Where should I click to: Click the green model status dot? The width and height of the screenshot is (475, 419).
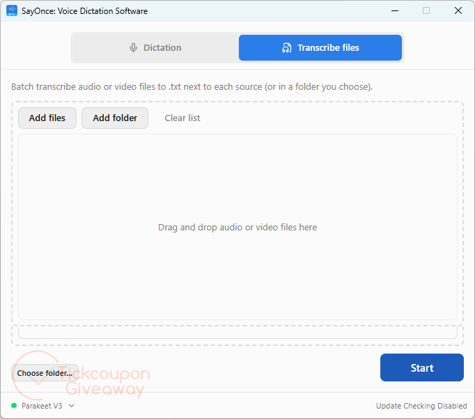tap(14, 405)
